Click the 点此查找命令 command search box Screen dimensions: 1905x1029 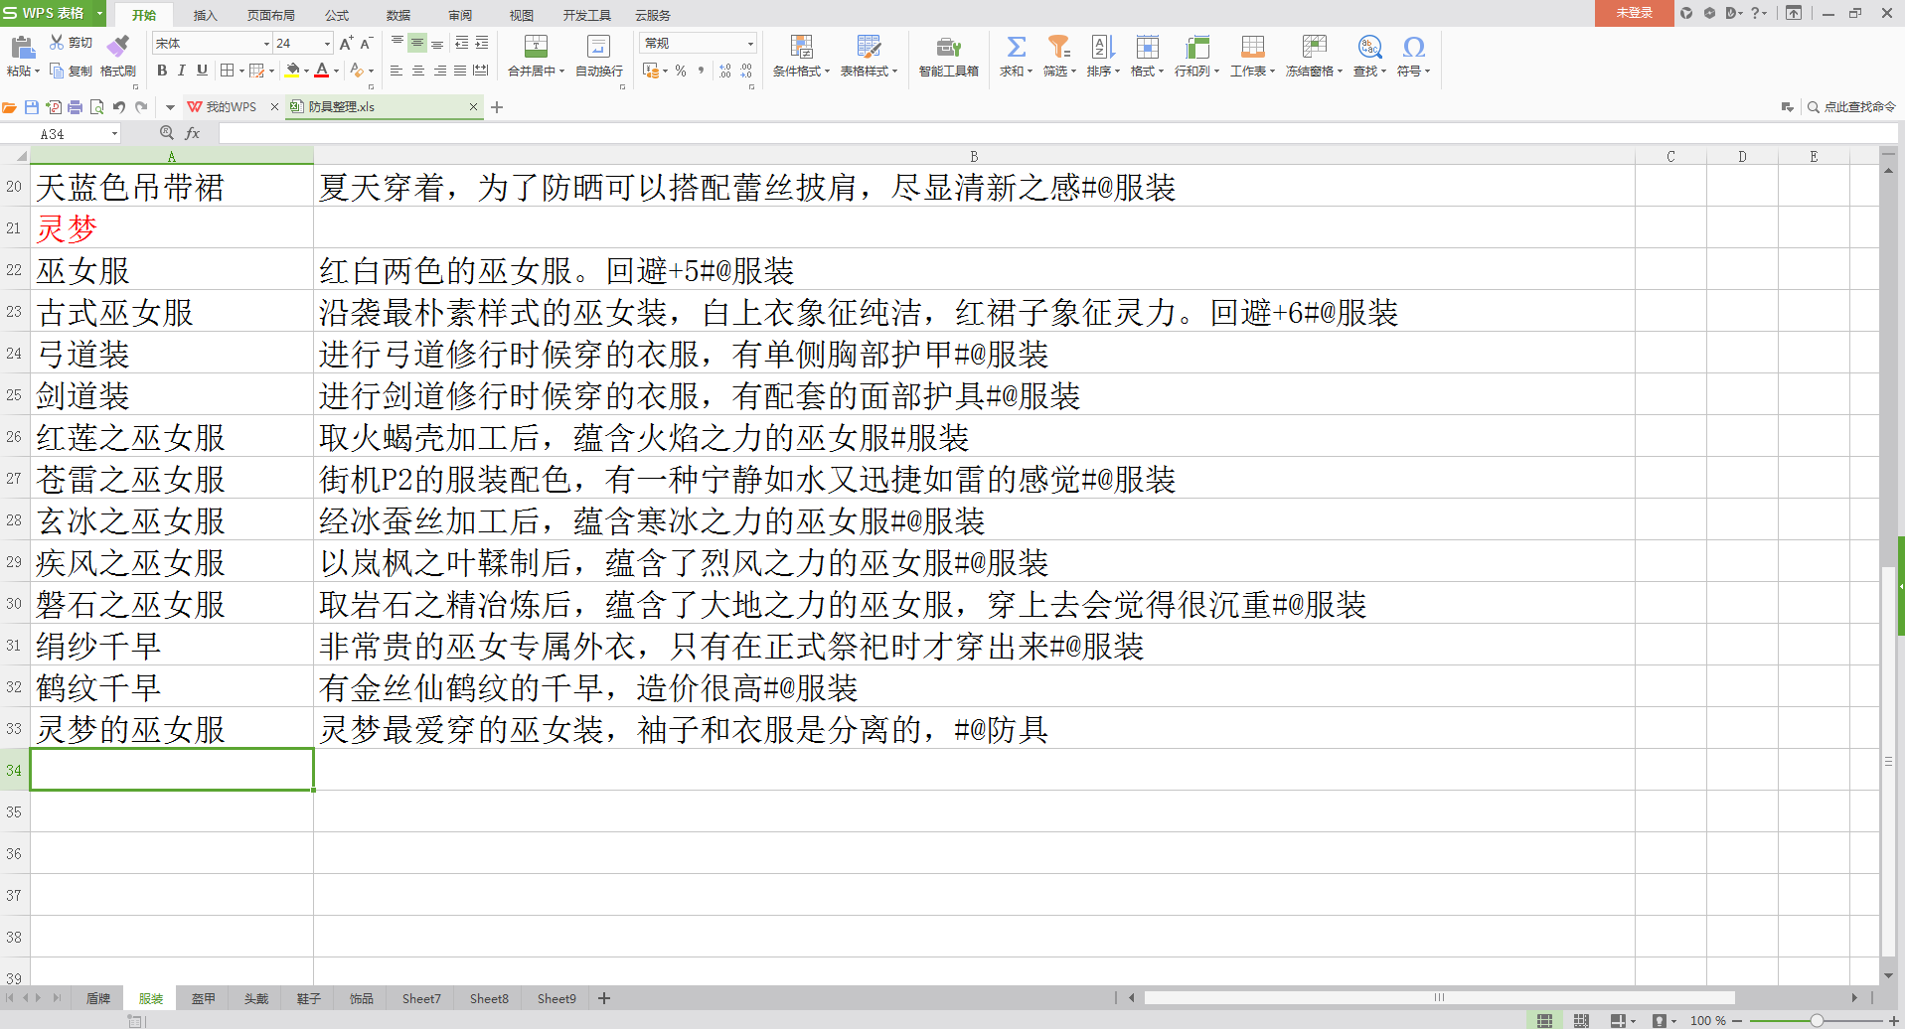click(x=1851, y=107)
